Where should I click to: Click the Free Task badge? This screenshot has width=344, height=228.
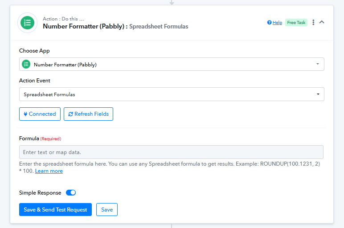coord(296,23)
